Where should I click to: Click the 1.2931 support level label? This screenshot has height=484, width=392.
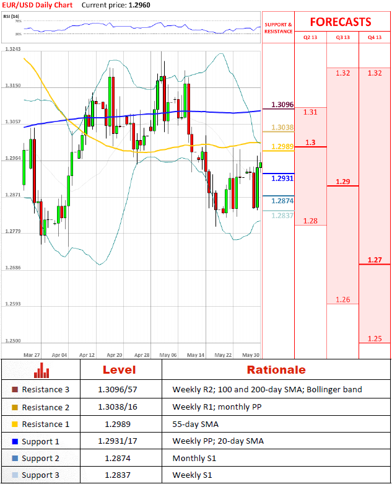[x=282, y=178]
